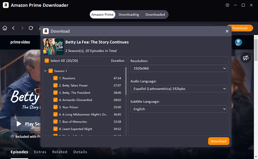Click the Duration column header

[118, 61]
